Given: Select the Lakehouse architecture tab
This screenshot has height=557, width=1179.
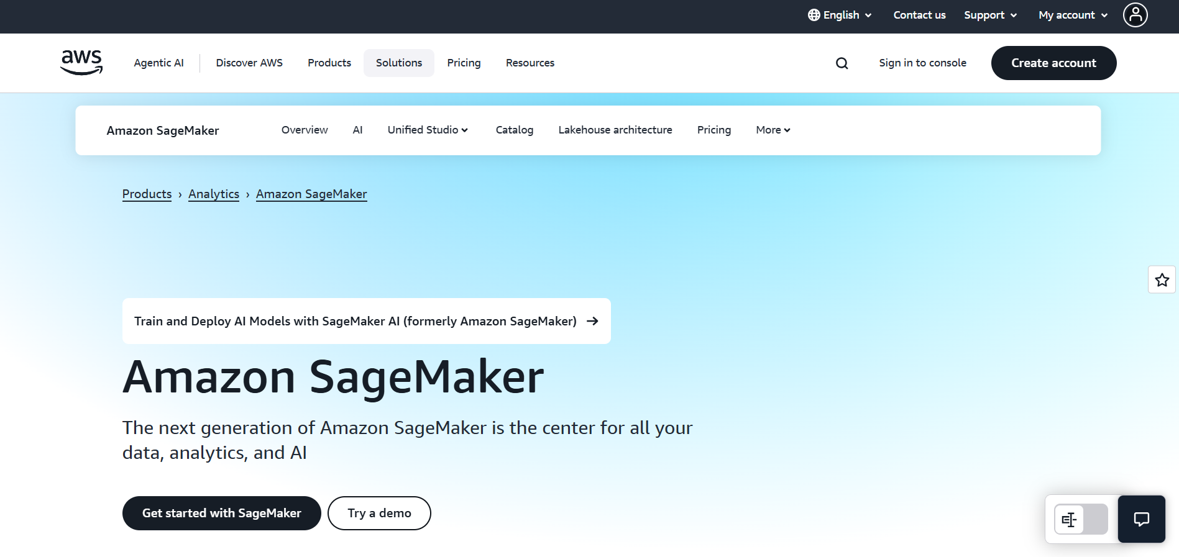Looking at the screenshot, I should coord(615,130).
